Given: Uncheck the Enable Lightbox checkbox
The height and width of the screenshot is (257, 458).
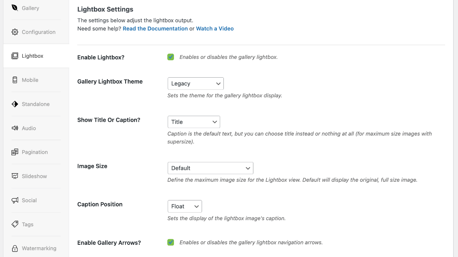Looking at the screenshot, I should (171, 57).
